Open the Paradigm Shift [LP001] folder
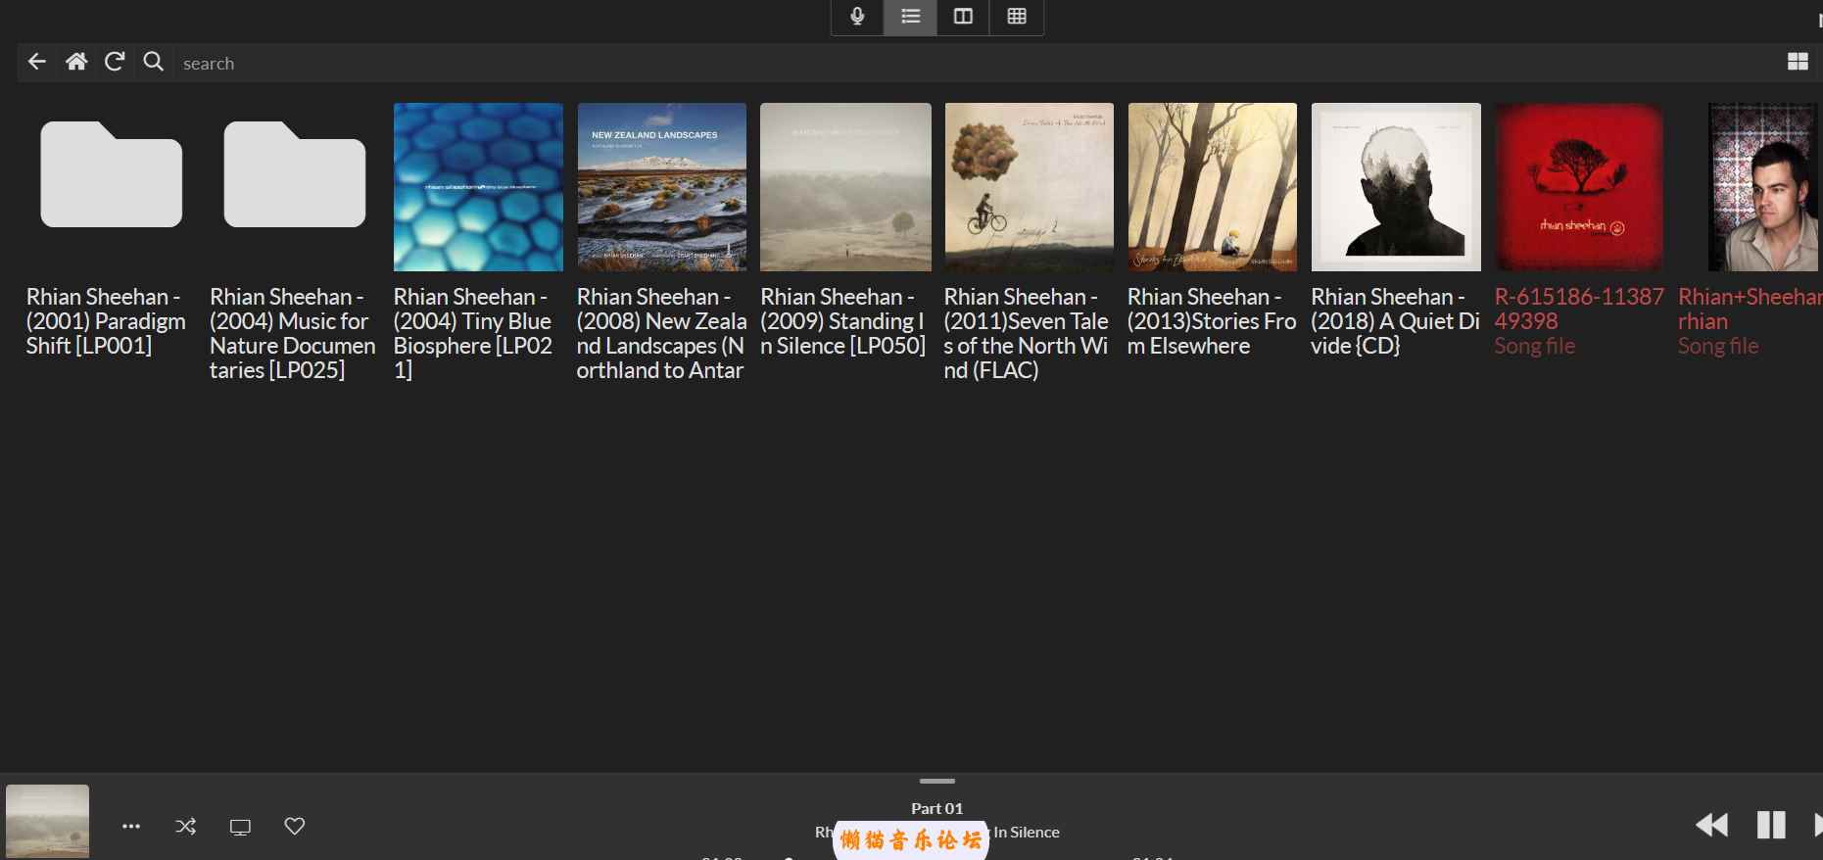This screenshot has width=1823, height=860. point(111,174)
